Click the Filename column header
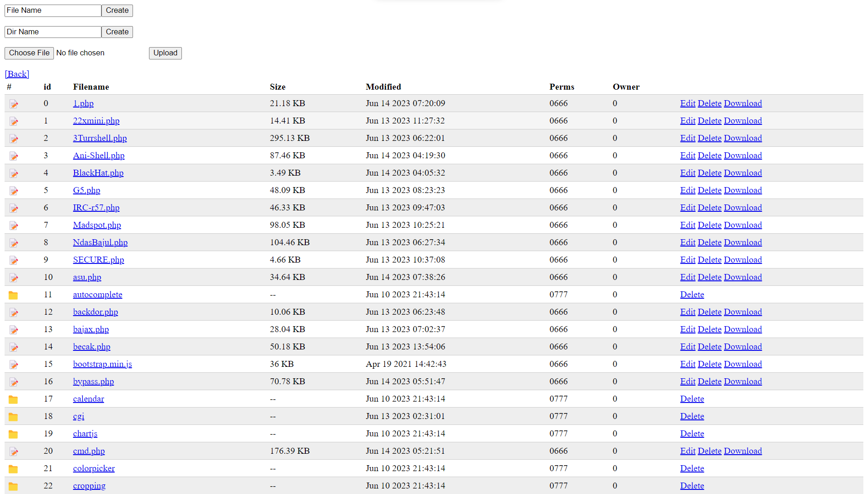Viewport: 867px width, 494px height. coord(91,87)
